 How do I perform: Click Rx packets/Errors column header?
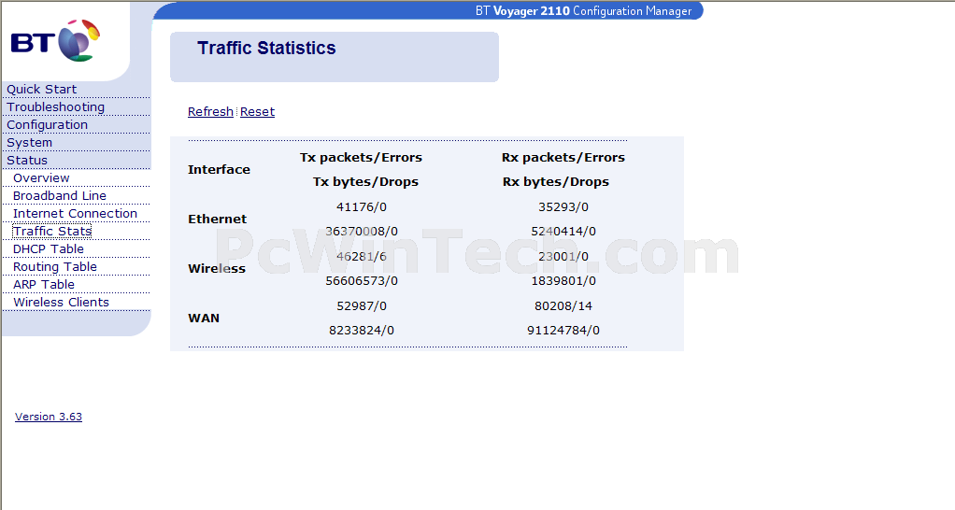pos(563,157)
